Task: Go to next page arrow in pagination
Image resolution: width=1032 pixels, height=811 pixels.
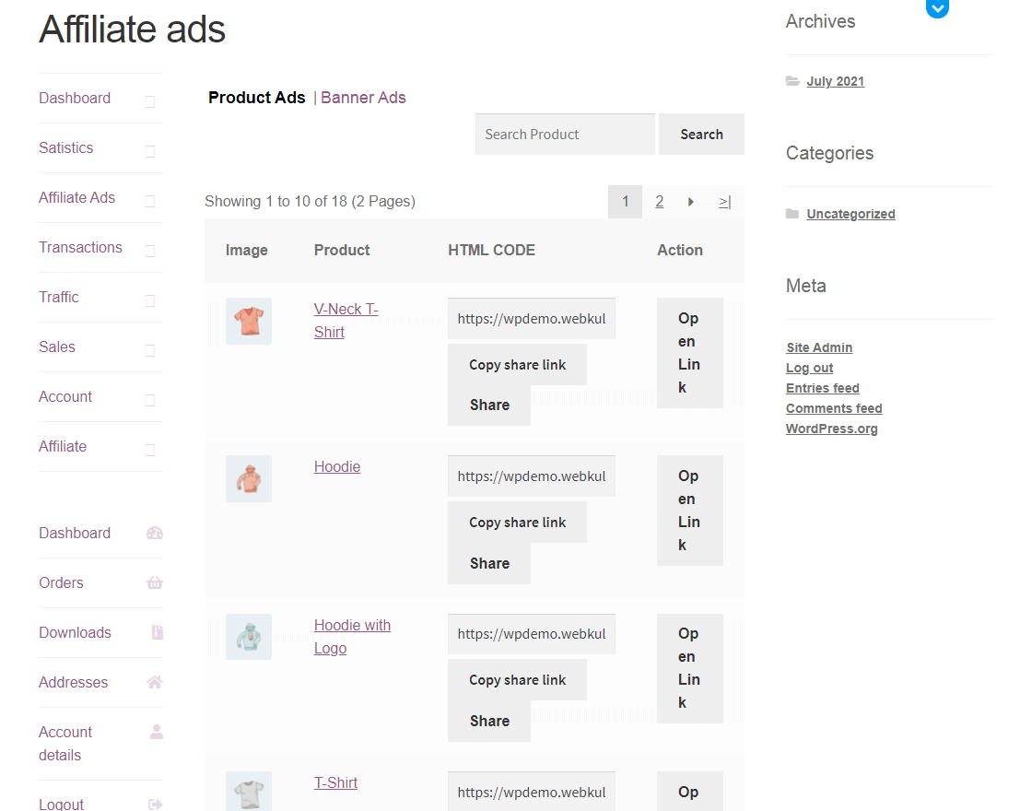Action: (691, 202)
